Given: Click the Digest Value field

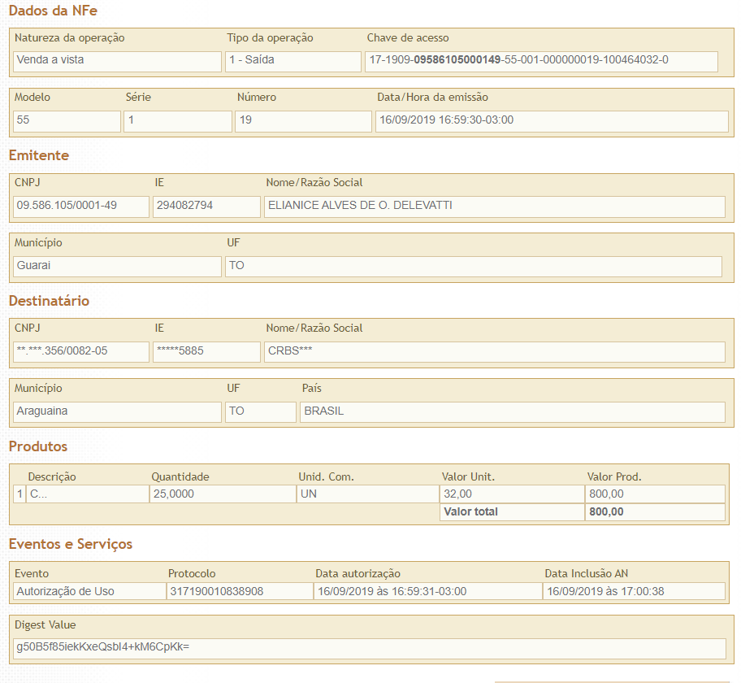Looking at the screenshot, I should click(x=369, y=648).
